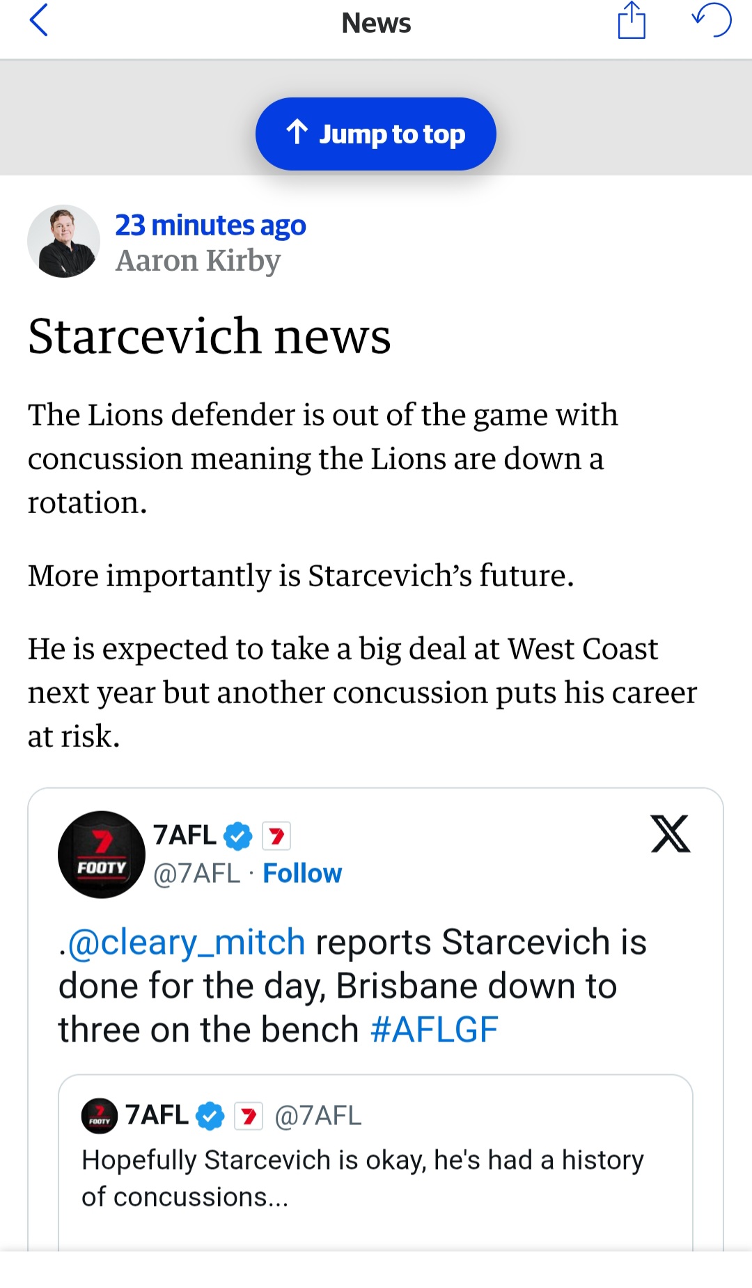The width and height of the screenshot is (752, 1288).
Task: Tap the X logo on the tweet
Action: tap(670, 834)
